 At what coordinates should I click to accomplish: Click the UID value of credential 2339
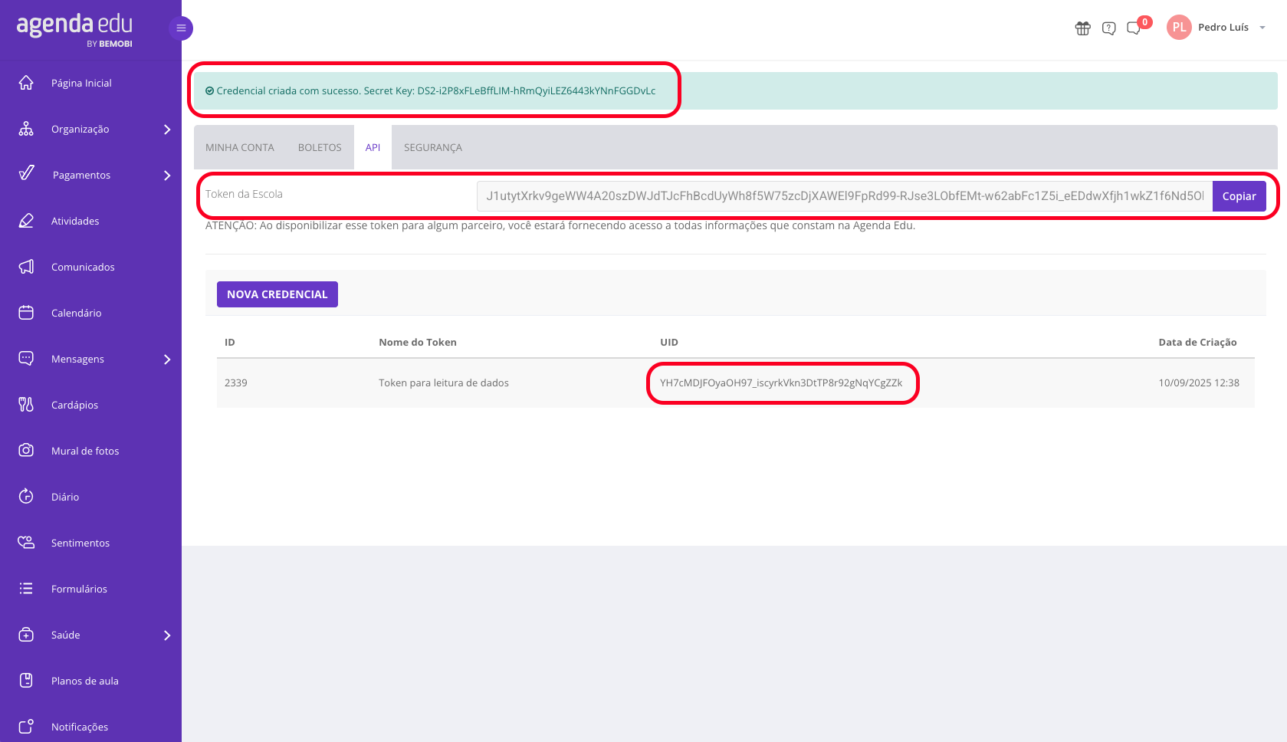pyautogui.click(x=781, y=382)
